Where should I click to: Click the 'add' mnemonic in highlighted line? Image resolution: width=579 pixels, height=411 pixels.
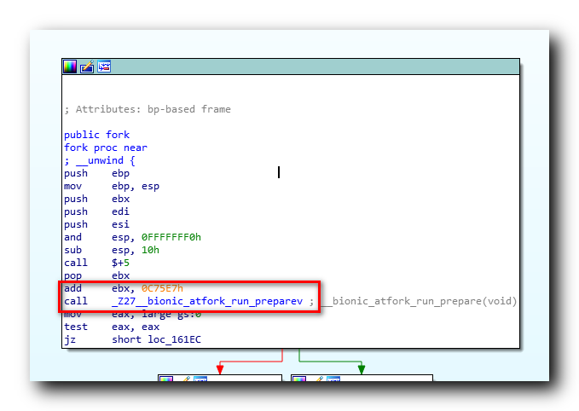pos(72,288)
